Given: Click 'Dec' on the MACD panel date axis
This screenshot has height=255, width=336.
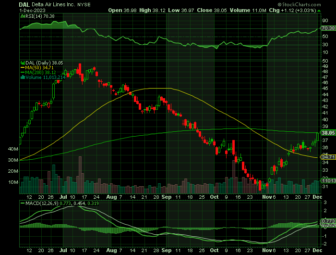Looking at the screenshot, I should [x=317, y=250].
